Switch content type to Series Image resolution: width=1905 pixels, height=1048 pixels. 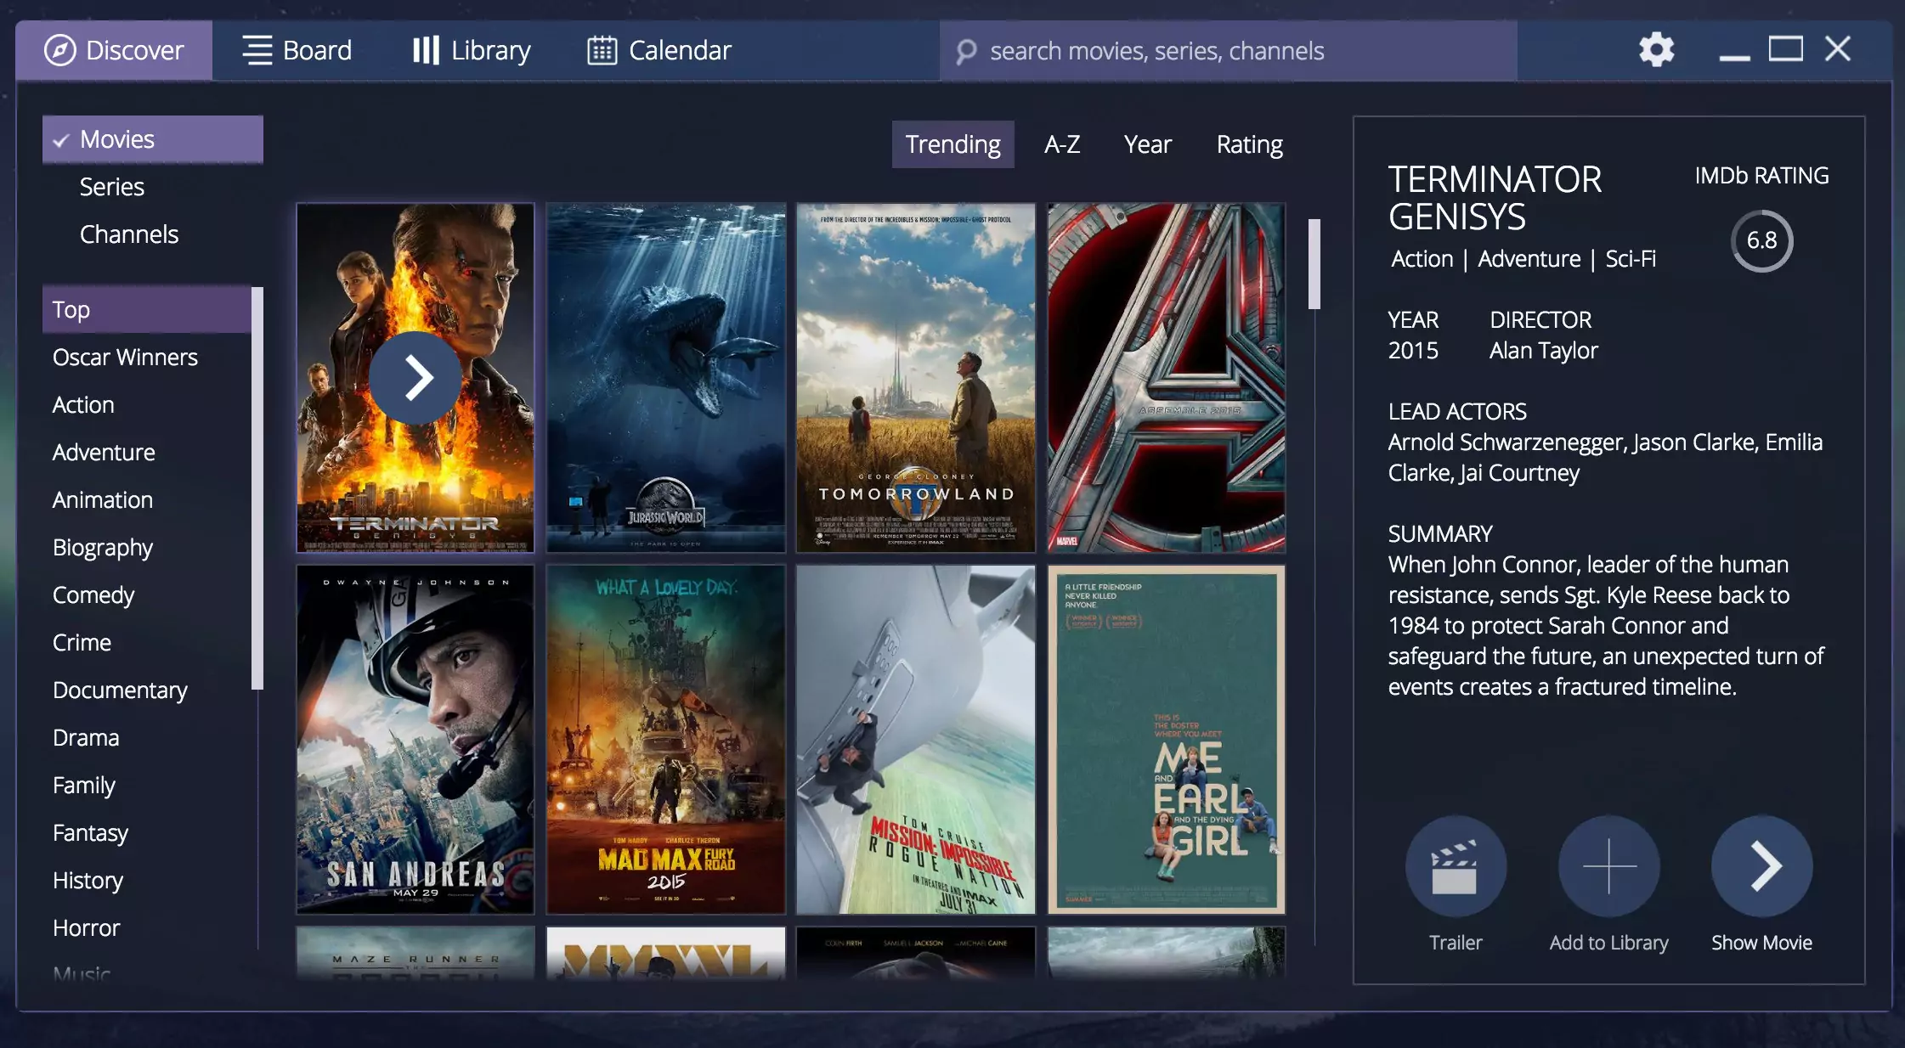click(x=111, y=186)
